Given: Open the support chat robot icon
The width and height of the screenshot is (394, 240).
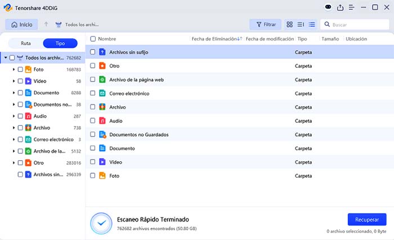Looking at the screenshot, I should coord(328,7).
